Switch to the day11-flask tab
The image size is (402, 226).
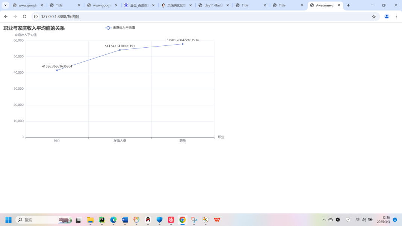pyautogui.click(x=214, y=5)
